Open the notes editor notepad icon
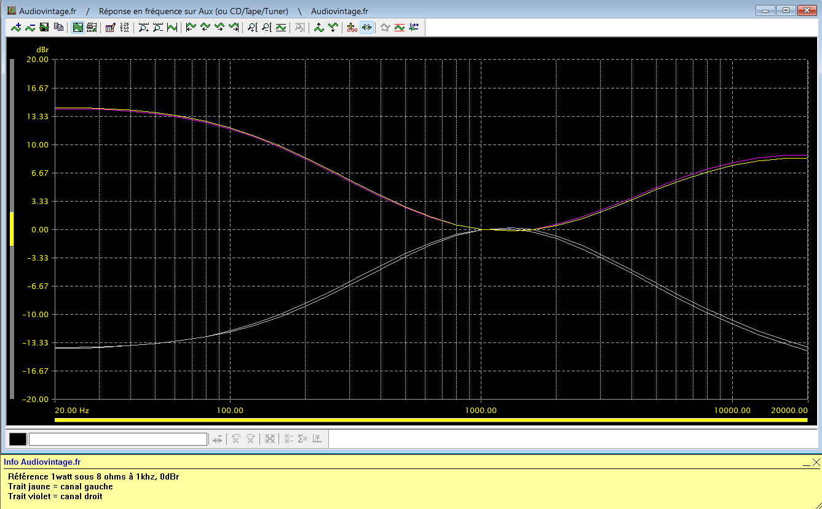This screenshot has width=822, height=509. [111, 27]
